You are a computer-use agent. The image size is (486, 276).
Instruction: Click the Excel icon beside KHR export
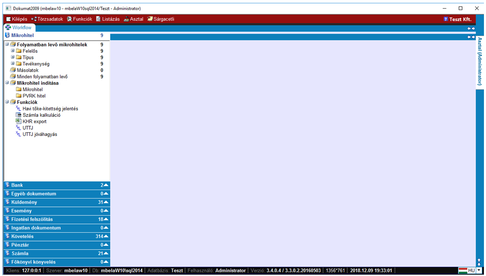[18, 122]
